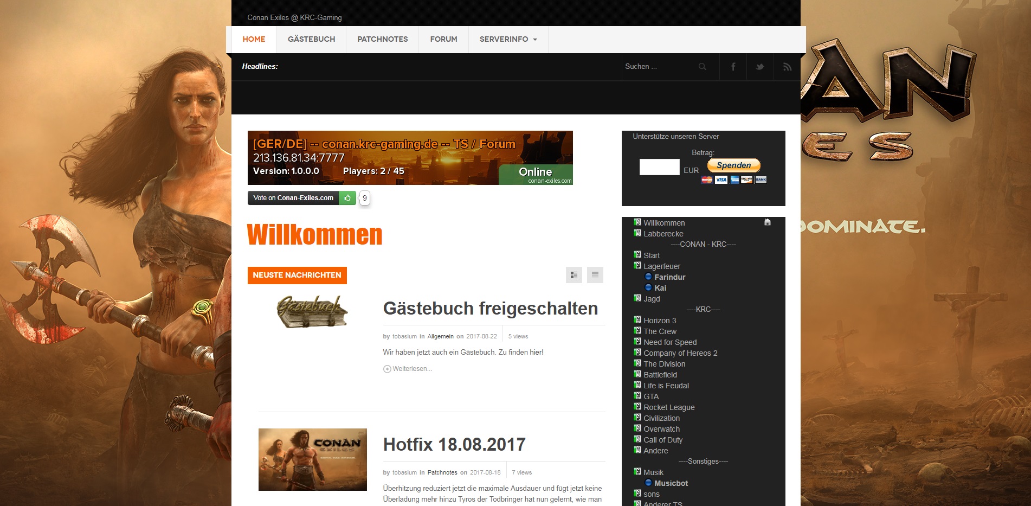The image size is (1031, 506).
Task: Click the blue user icon next to Kai
Action: pos(648,287)
